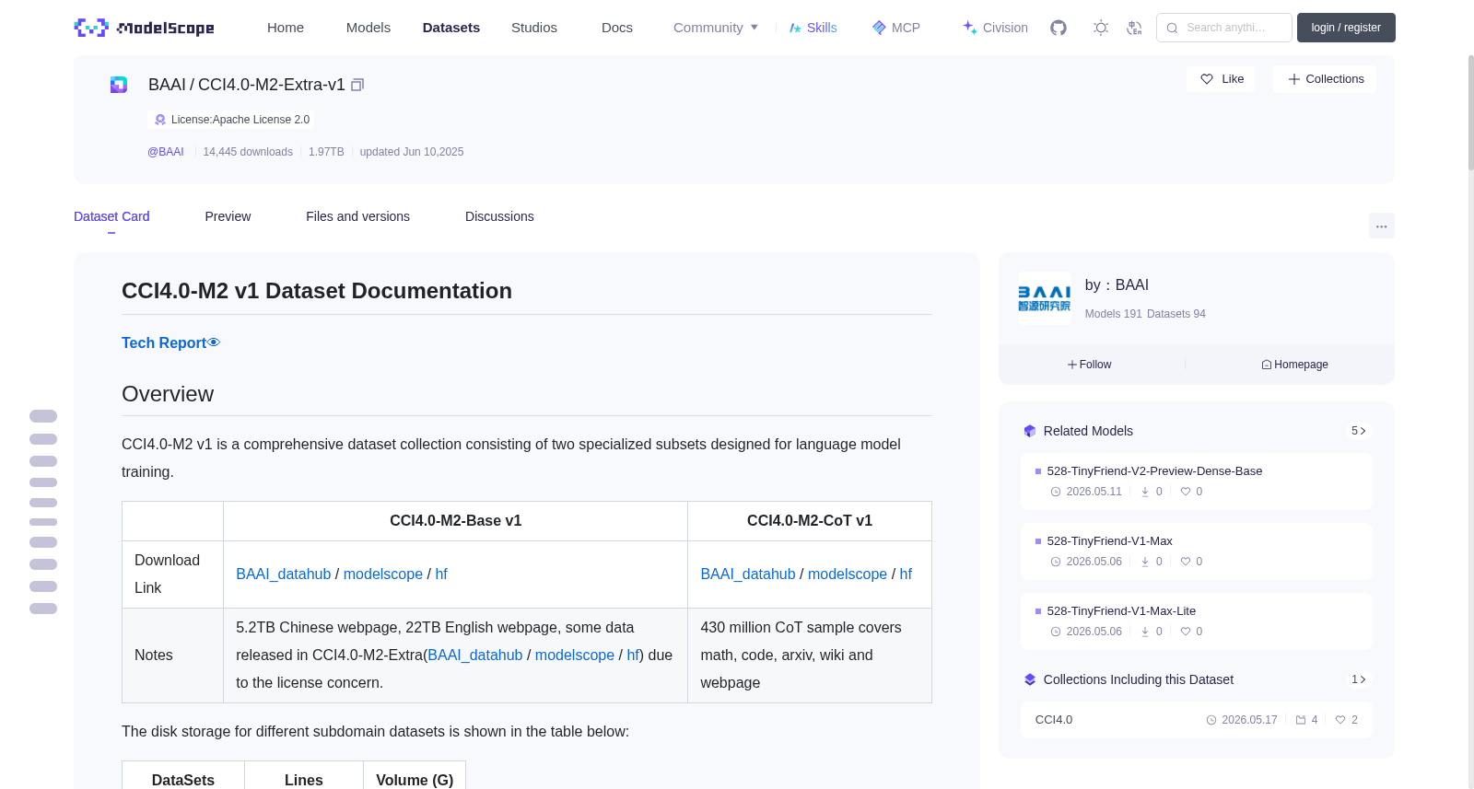
Task: Like this dataset with the heart button
Action: [1221, 79]
